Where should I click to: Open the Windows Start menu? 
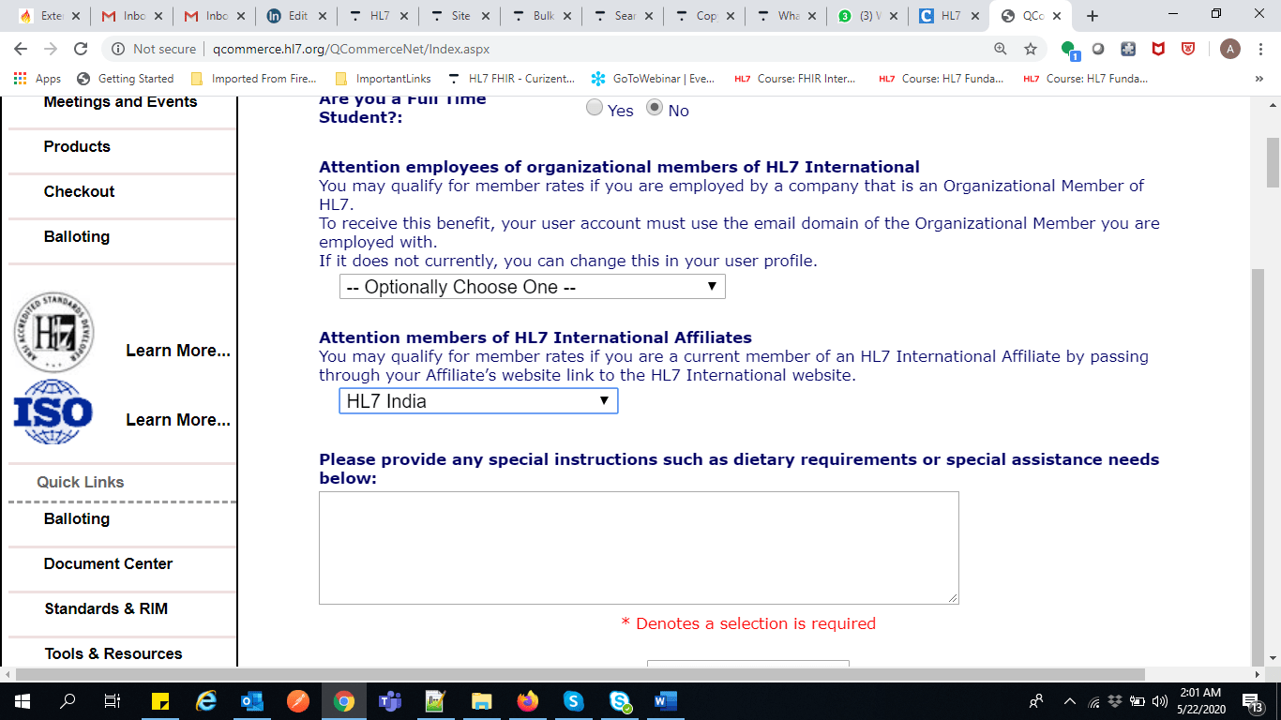point(22,700)
